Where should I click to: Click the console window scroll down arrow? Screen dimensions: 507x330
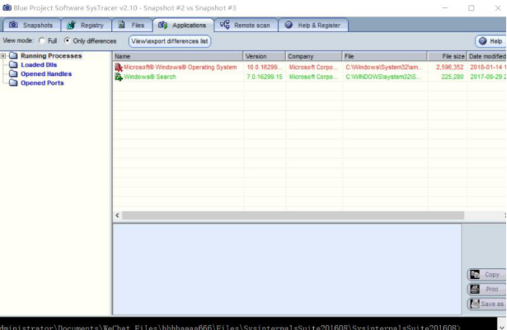(502, 327)
